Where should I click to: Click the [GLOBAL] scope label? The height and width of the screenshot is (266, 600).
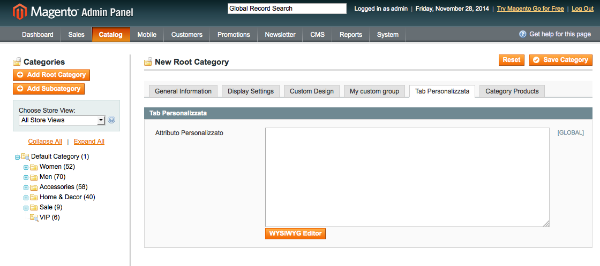(x=571, y=133)
